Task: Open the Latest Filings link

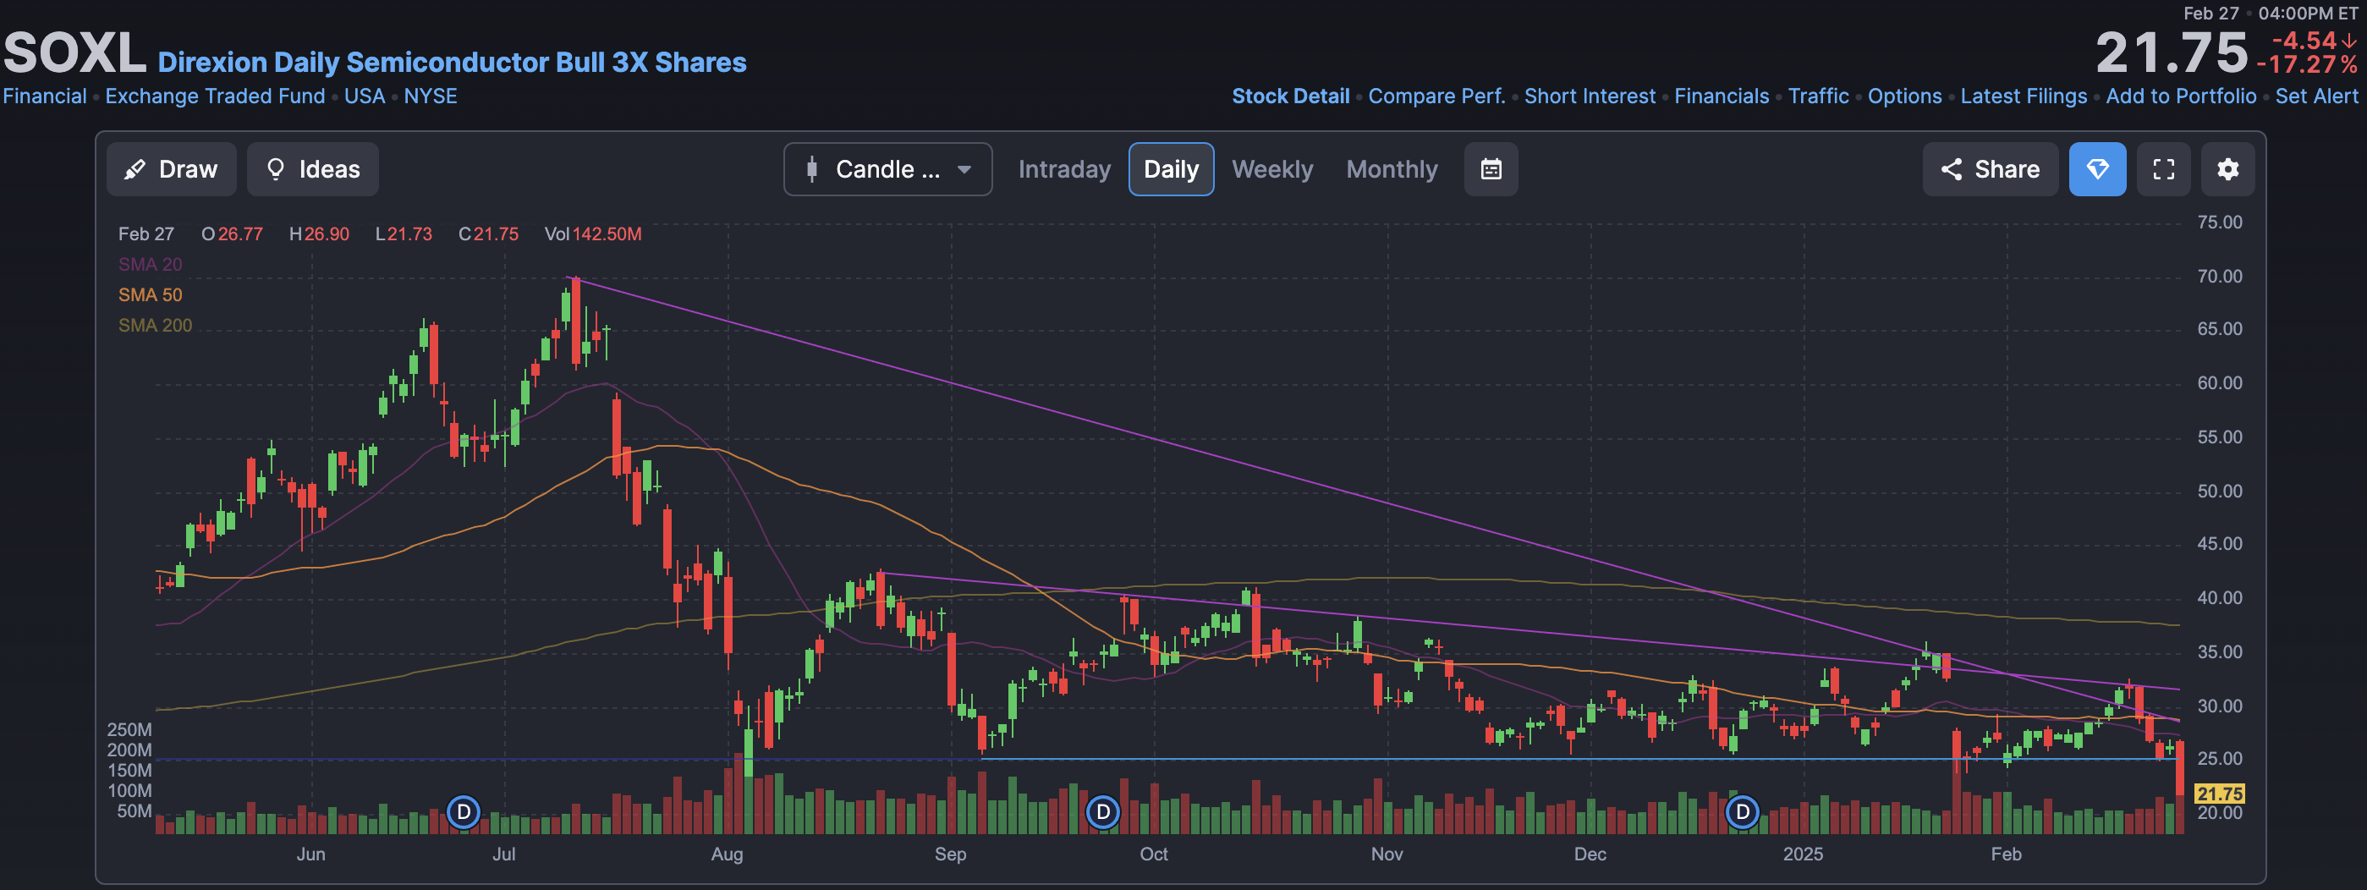Action: coord(2024,96)
